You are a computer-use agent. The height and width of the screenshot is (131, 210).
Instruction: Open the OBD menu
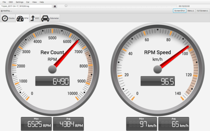[11, 2]
